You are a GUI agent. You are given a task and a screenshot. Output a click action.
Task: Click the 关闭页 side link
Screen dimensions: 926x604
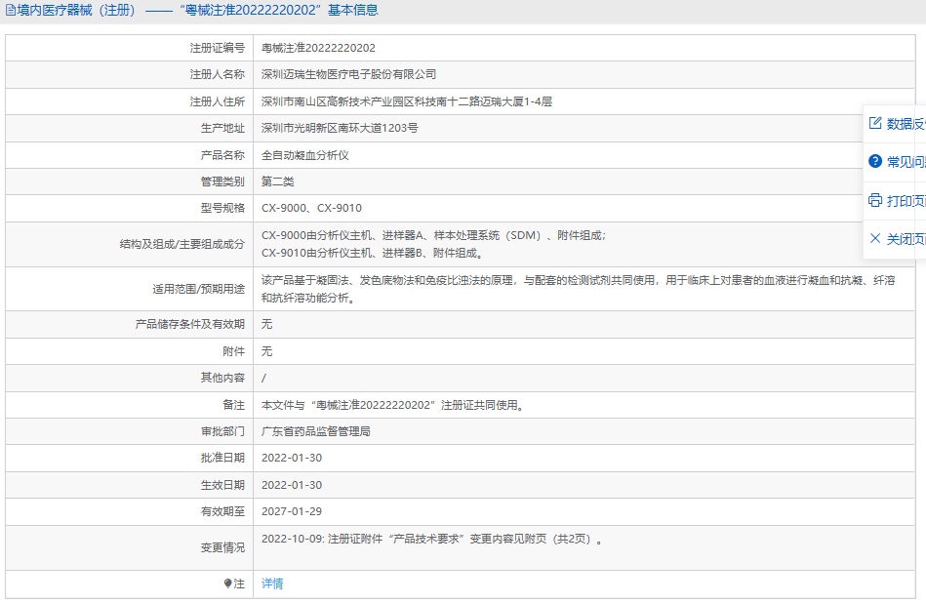pos(906,239)
